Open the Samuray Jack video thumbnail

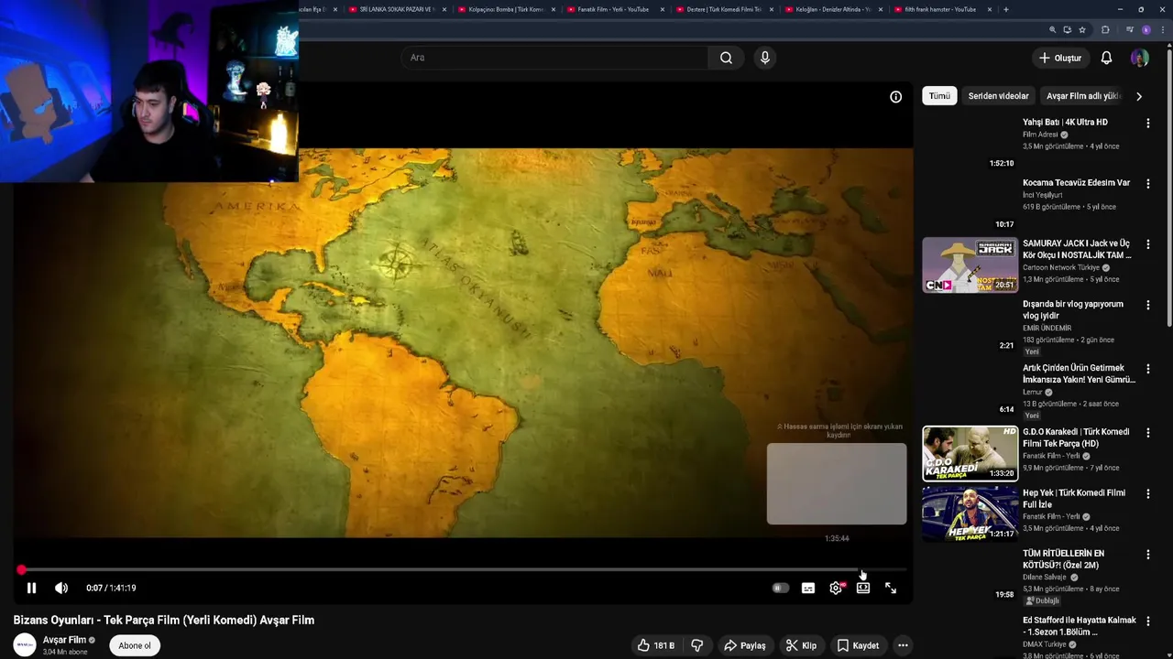[x=970, y=265]
